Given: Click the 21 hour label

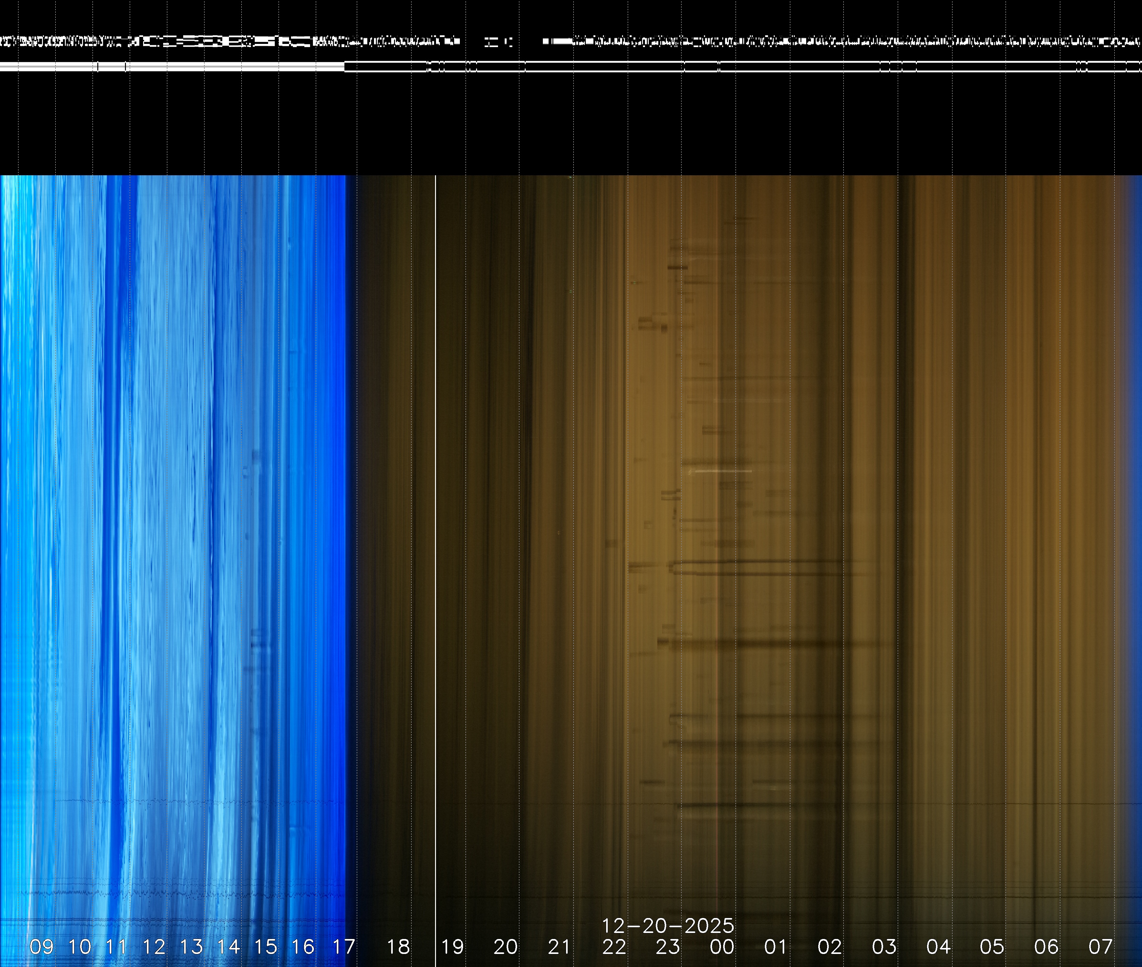Looking at the screenshot, I should (559, 946).
